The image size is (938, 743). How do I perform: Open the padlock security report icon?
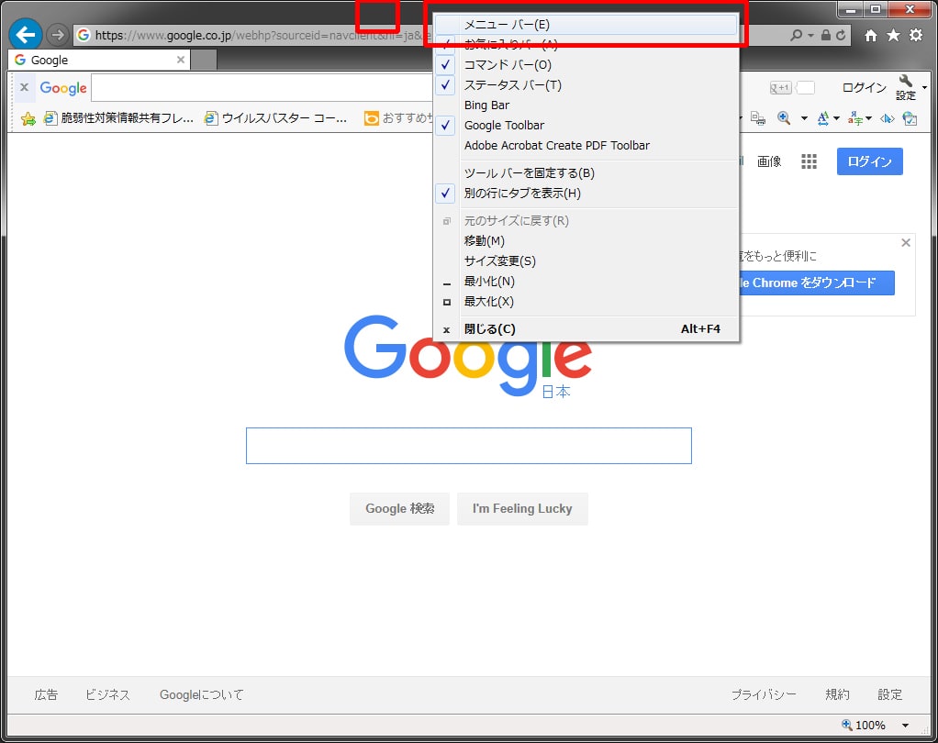[825, 35]
